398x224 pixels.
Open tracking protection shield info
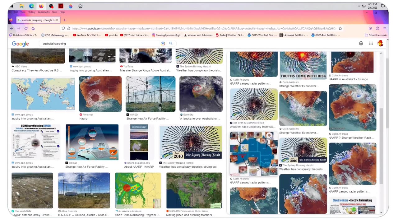tap(63, 28)
